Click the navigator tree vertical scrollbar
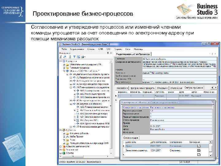Viewport: 221px width, 166px height. [111, 107]
